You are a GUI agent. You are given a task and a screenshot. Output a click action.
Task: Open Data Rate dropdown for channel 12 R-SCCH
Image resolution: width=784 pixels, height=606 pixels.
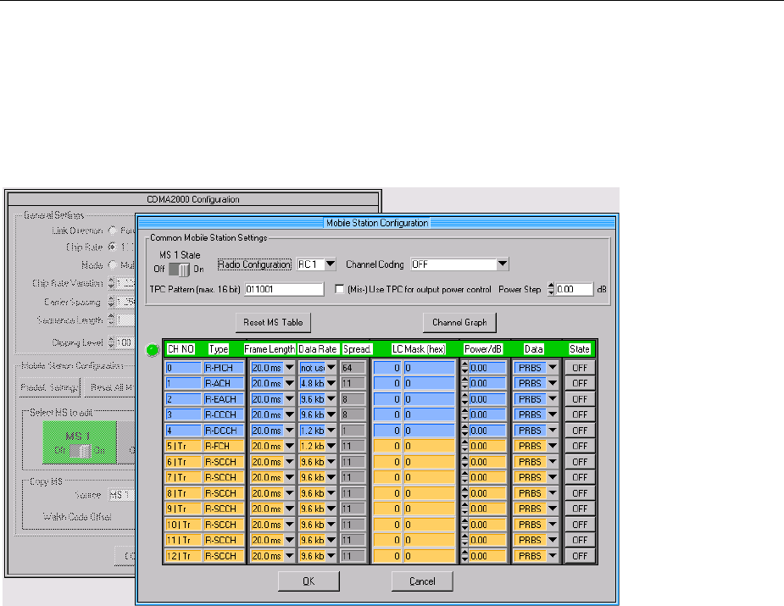click(x=331, y=556)
